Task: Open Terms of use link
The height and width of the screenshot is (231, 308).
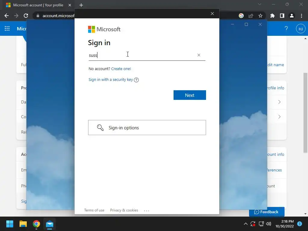Action: pos(94,210)
